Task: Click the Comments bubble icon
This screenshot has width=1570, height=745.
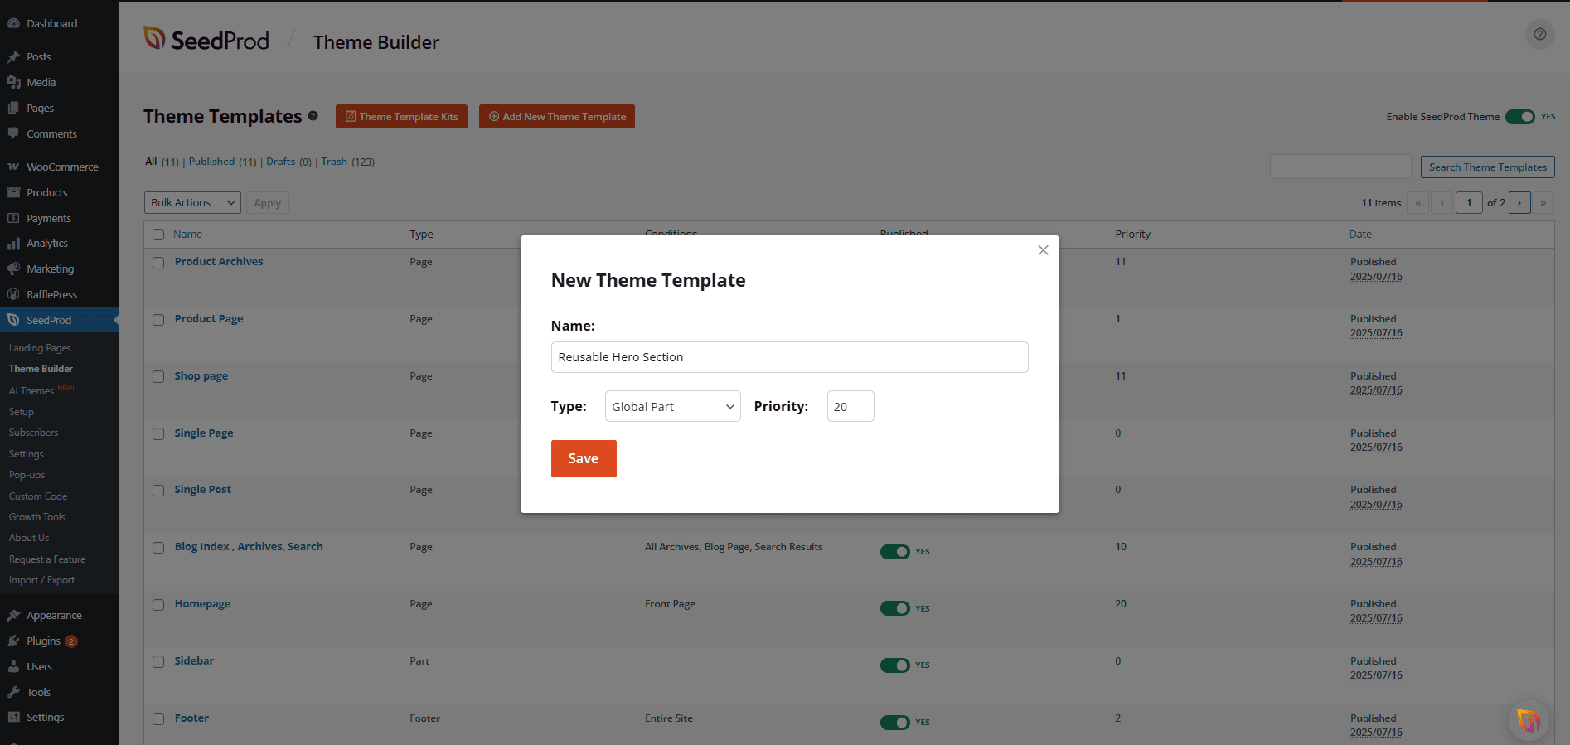Action: pos(13,133)
